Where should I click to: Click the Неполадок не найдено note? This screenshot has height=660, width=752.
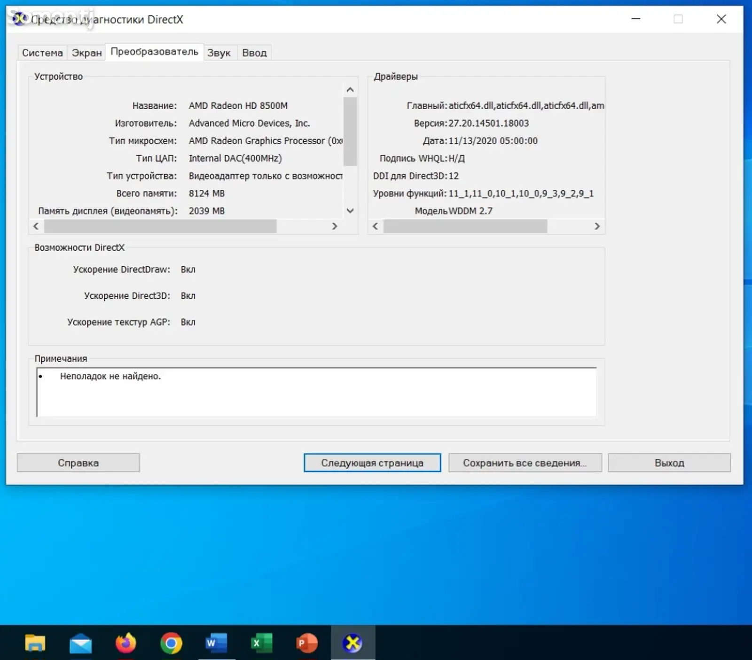(x=110, y=376)
